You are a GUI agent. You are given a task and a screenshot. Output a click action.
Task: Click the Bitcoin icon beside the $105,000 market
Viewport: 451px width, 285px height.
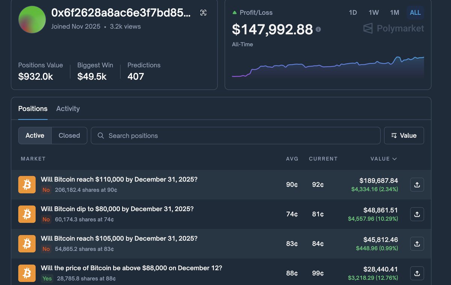[x=27, y=244]
